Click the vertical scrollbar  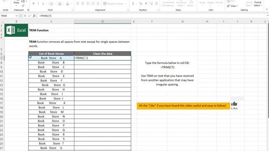coord(268,70)
